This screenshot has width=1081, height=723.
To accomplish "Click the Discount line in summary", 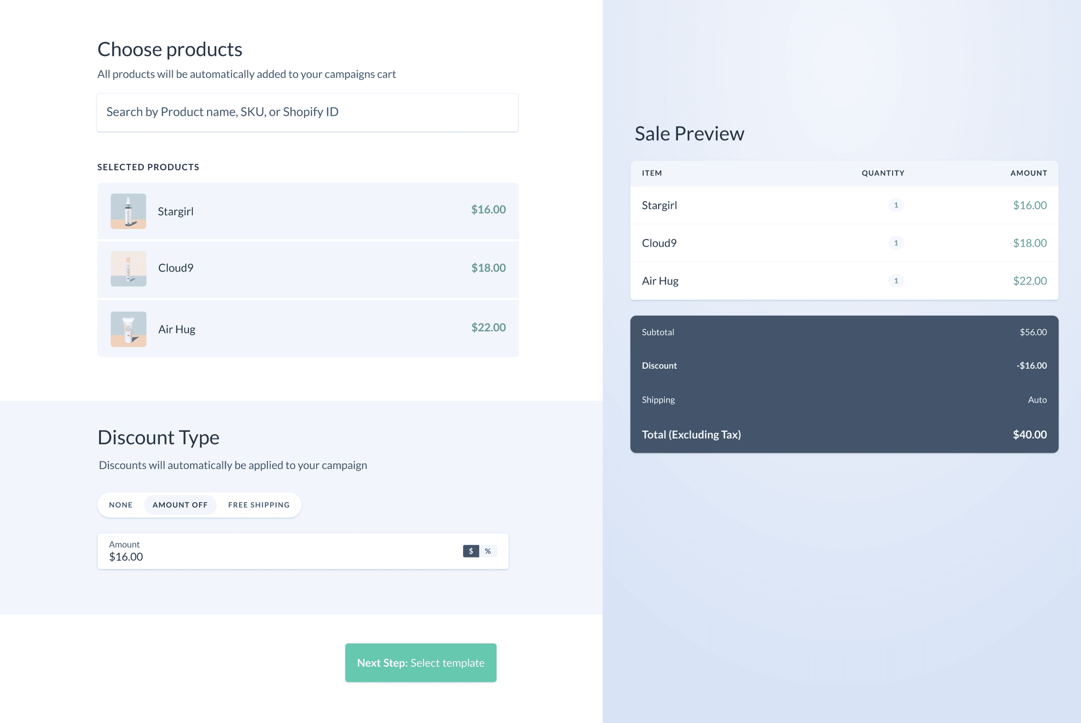I will click(844, 366).
